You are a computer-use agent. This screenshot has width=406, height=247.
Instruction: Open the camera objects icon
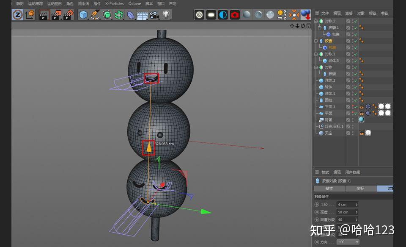154,15
